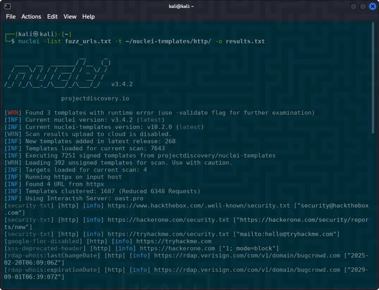Screen dimensions: 379x290
Task: Open the View menu
Action: (x=70, y=17)
